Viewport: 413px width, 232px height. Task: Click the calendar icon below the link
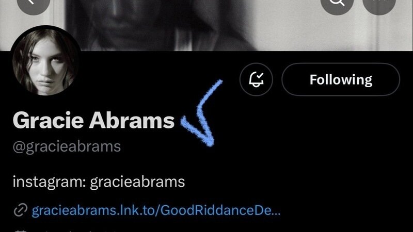(21, 231)
